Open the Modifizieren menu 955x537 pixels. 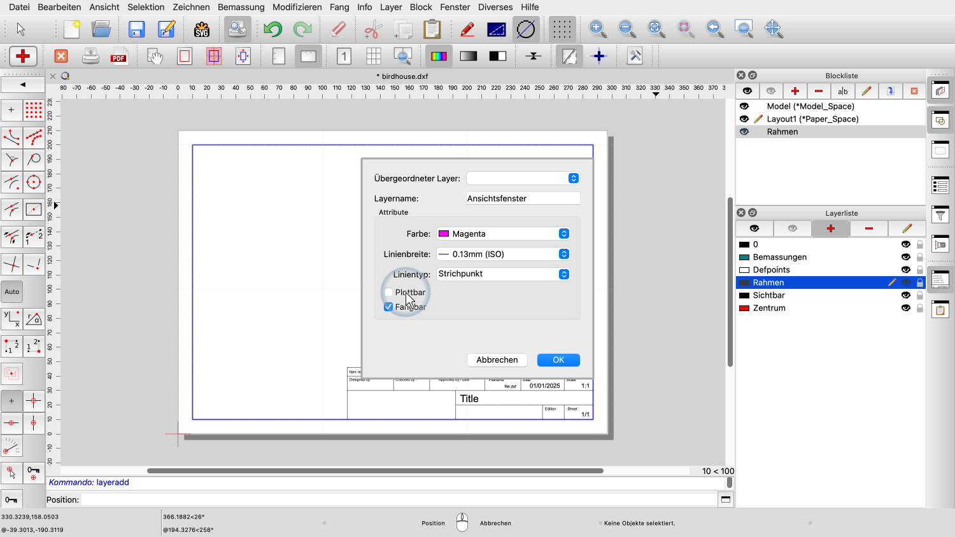(x=297, y=7)
